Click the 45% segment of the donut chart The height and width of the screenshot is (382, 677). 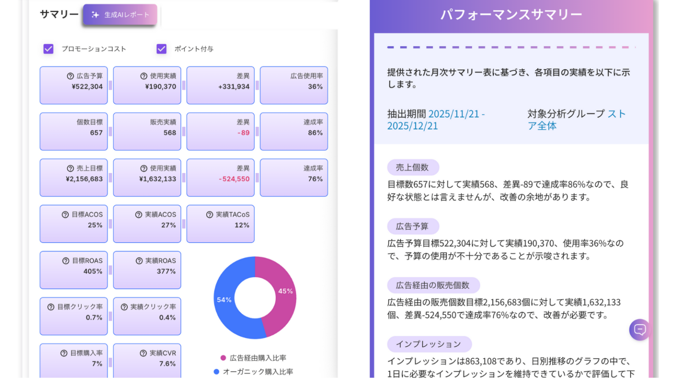(286, 291)
